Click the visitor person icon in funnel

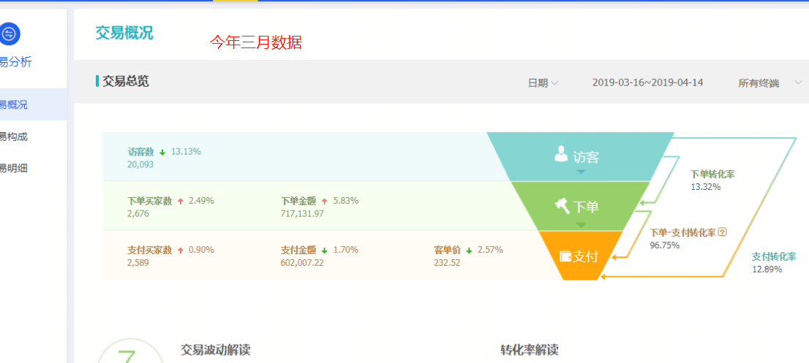pos(561,154)
